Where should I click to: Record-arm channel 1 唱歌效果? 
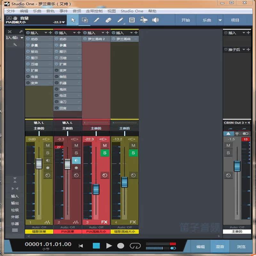pyautogui.click(x=48, y=168)
